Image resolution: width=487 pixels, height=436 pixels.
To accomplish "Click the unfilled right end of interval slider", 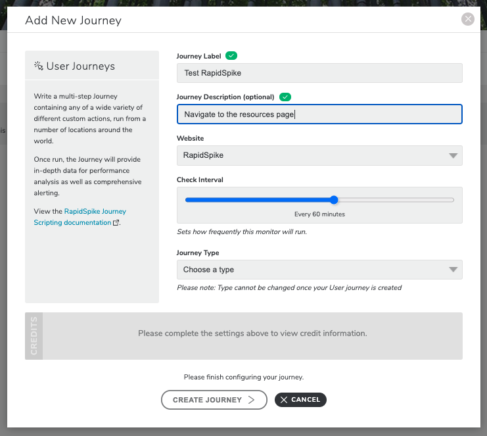I will [396, 200].
